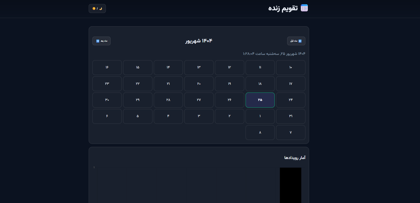Viewport: 420px width, 203px height.
Task: Select day ۳۰ (30) cell
Action: 107,100
